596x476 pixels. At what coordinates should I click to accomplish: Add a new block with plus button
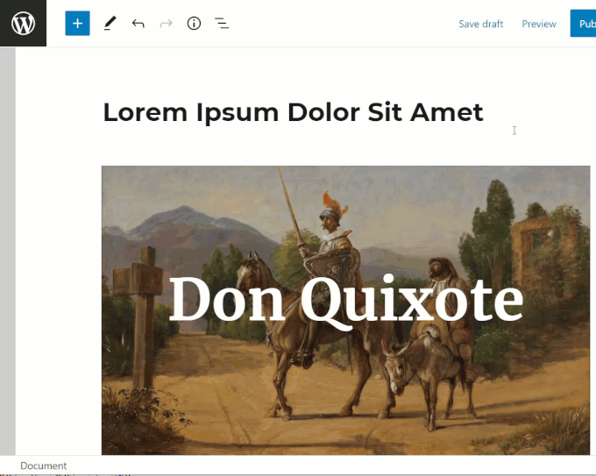(x=77, y=24)
